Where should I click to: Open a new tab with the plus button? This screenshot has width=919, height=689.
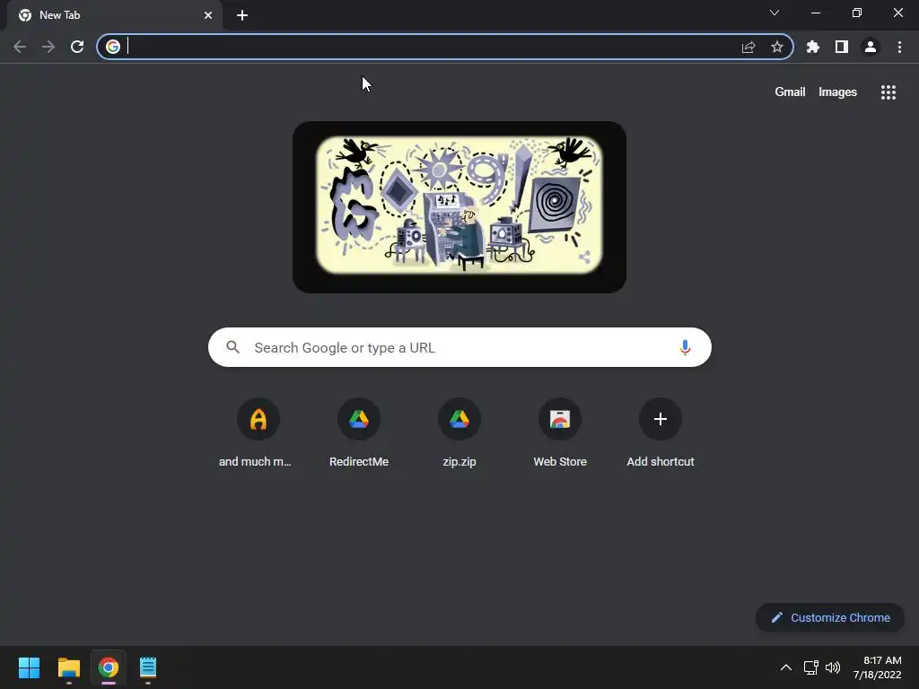tap(242, 15)
